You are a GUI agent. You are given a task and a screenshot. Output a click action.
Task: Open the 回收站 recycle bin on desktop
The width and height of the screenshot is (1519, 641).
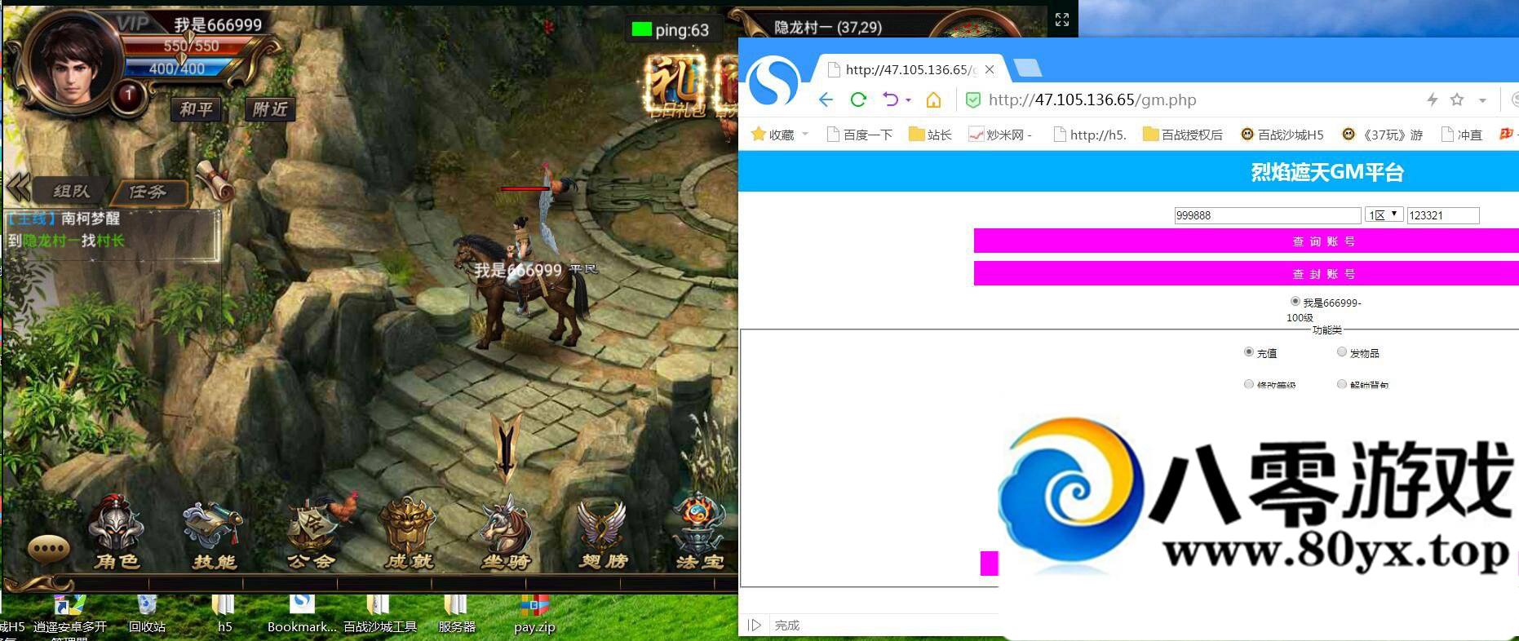tap(147, 613)
